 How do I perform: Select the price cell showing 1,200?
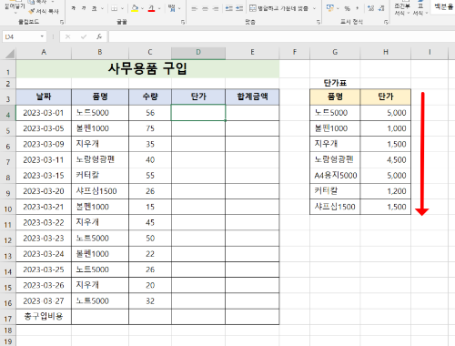pos(386,191)
